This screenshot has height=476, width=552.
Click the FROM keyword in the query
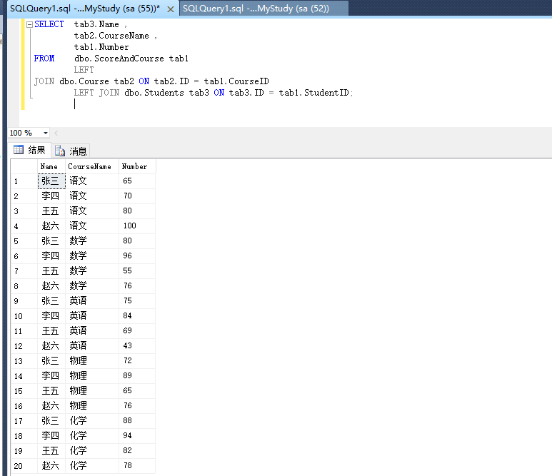click(x=44, y=59)
